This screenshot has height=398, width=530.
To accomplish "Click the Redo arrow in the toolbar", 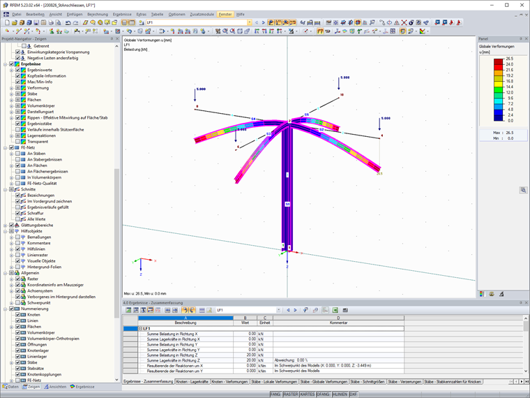I will click(x=75, y=22).
